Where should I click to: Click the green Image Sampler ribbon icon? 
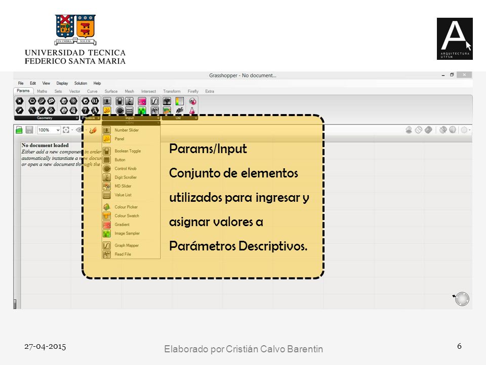pos(142,110)
